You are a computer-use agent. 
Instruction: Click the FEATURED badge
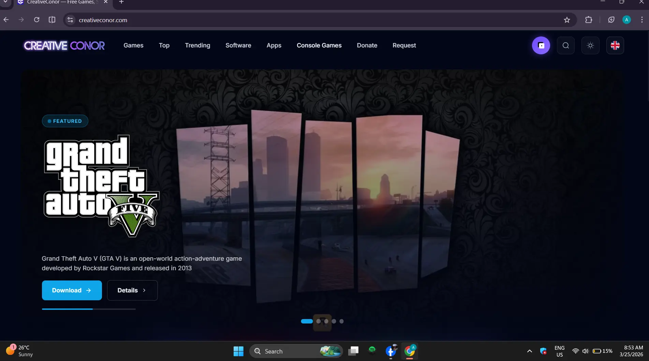coord(65,121)
